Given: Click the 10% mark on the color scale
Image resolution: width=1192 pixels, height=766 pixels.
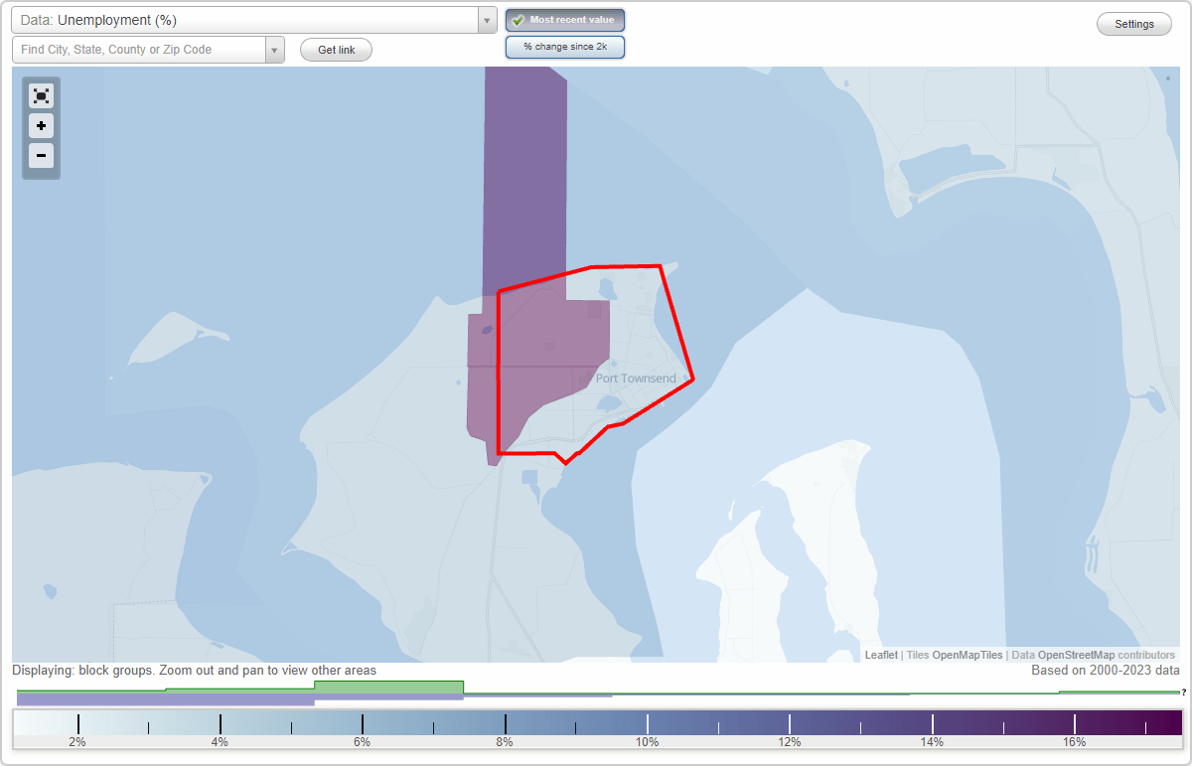Looking at the screenshot, I should click(x=647, y=721).
